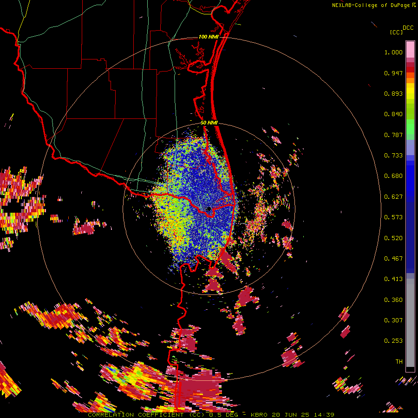Click the KBRO station ID in the caption

[x=260, y=415]
